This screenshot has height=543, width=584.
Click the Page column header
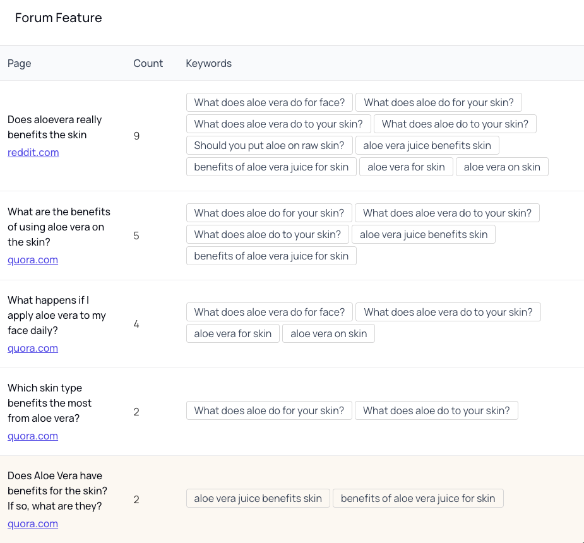coord(19,63)
